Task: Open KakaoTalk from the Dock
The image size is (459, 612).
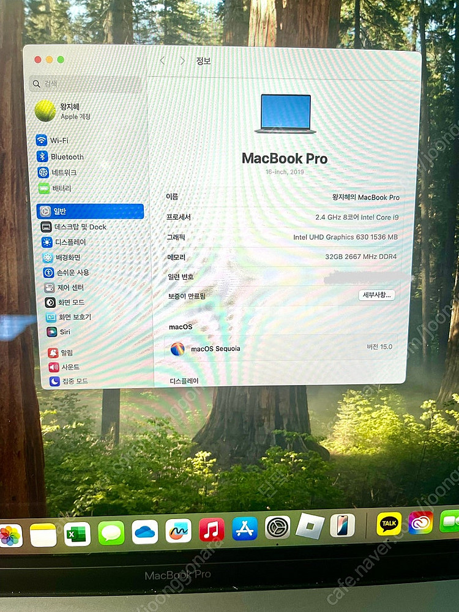Action: [389, 523]
